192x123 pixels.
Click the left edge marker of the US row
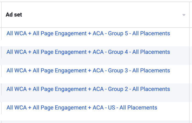pos(1,108)
